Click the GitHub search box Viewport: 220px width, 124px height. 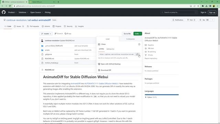(x=179, y=12)
